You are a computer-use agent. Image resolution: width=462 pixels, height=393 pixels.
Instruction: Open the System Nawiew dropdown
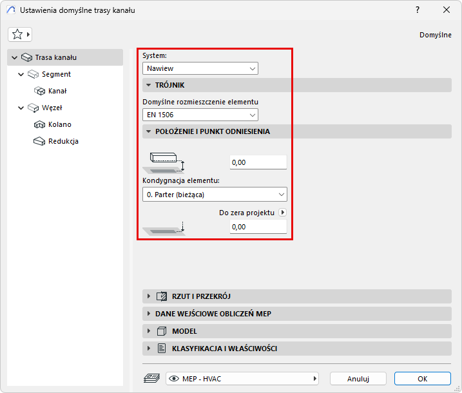pos(200,68)
